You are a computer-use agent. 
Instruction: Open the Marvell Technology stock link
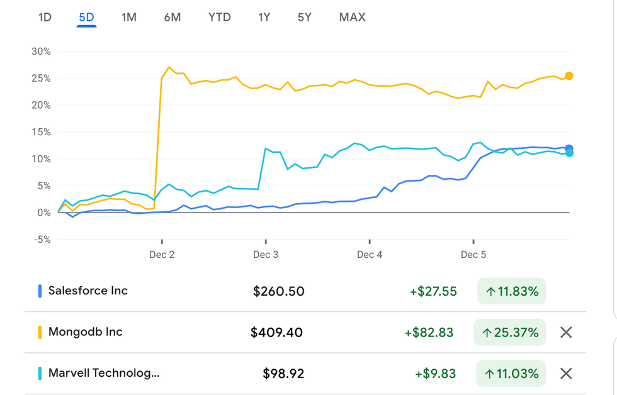(x=104, y=373)
